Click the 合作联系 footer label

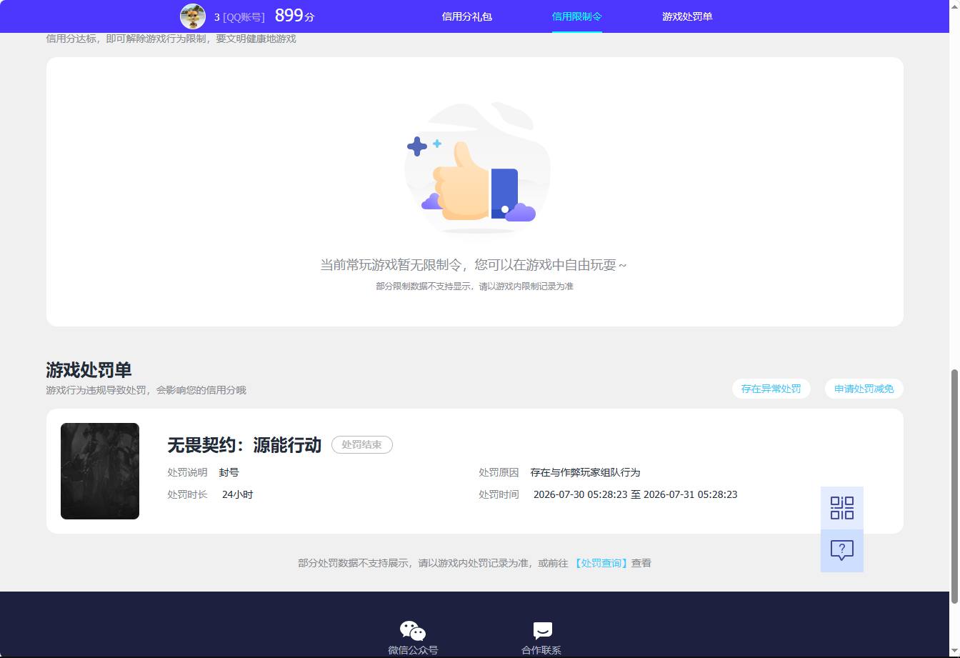pos(541,650)
